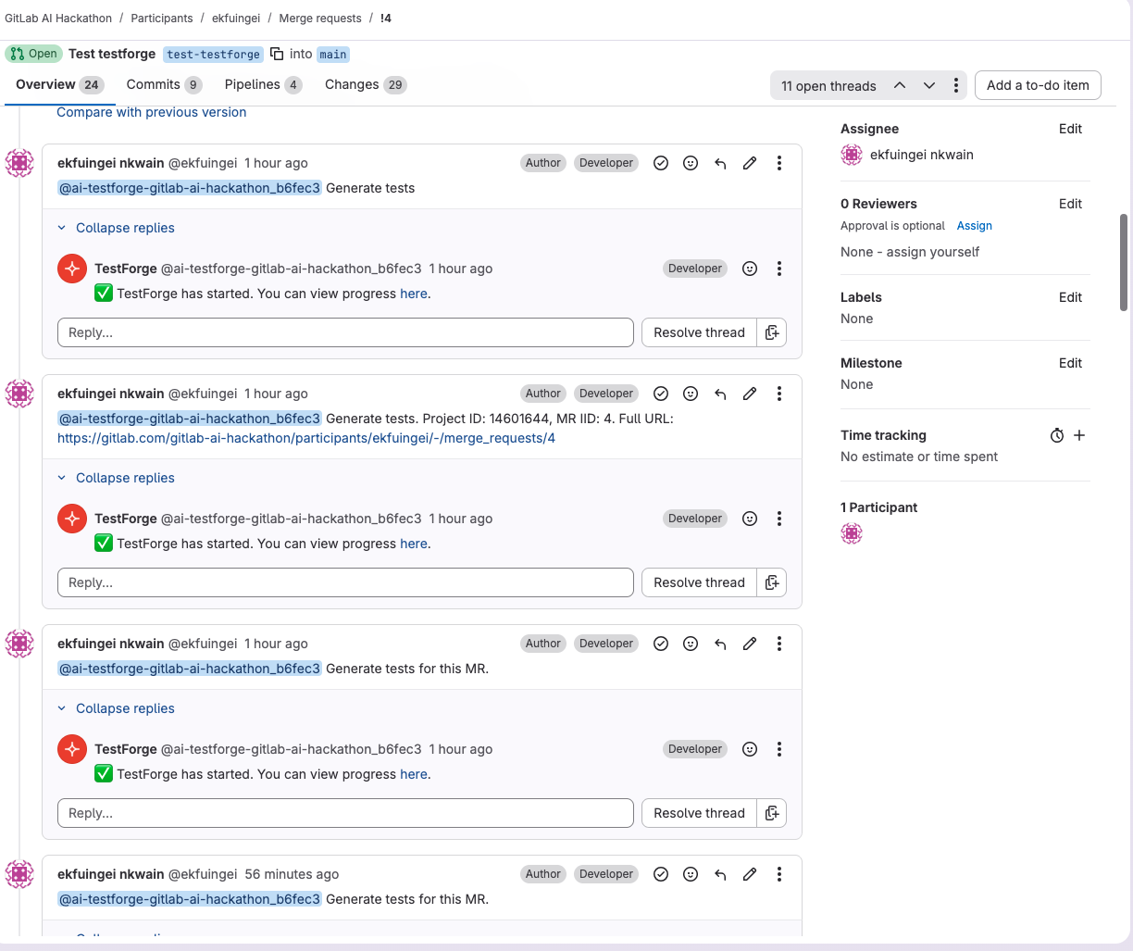Open more actions for first 'Generate tests' comment
The image size is (1133, 951).
779,163
